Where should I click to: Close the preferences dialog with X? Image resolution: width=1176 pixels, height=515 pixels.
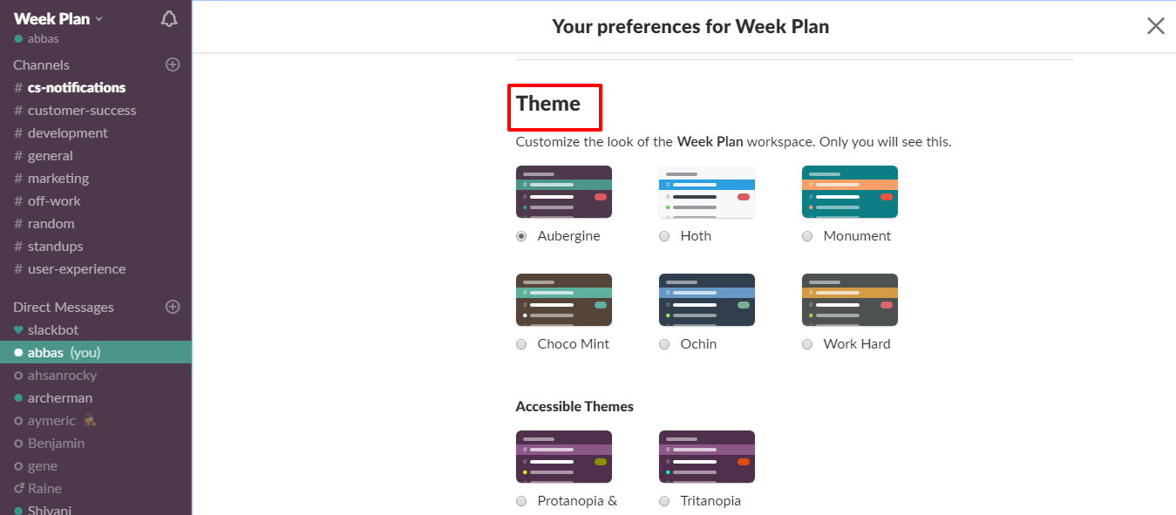[x=1155, y=26]
